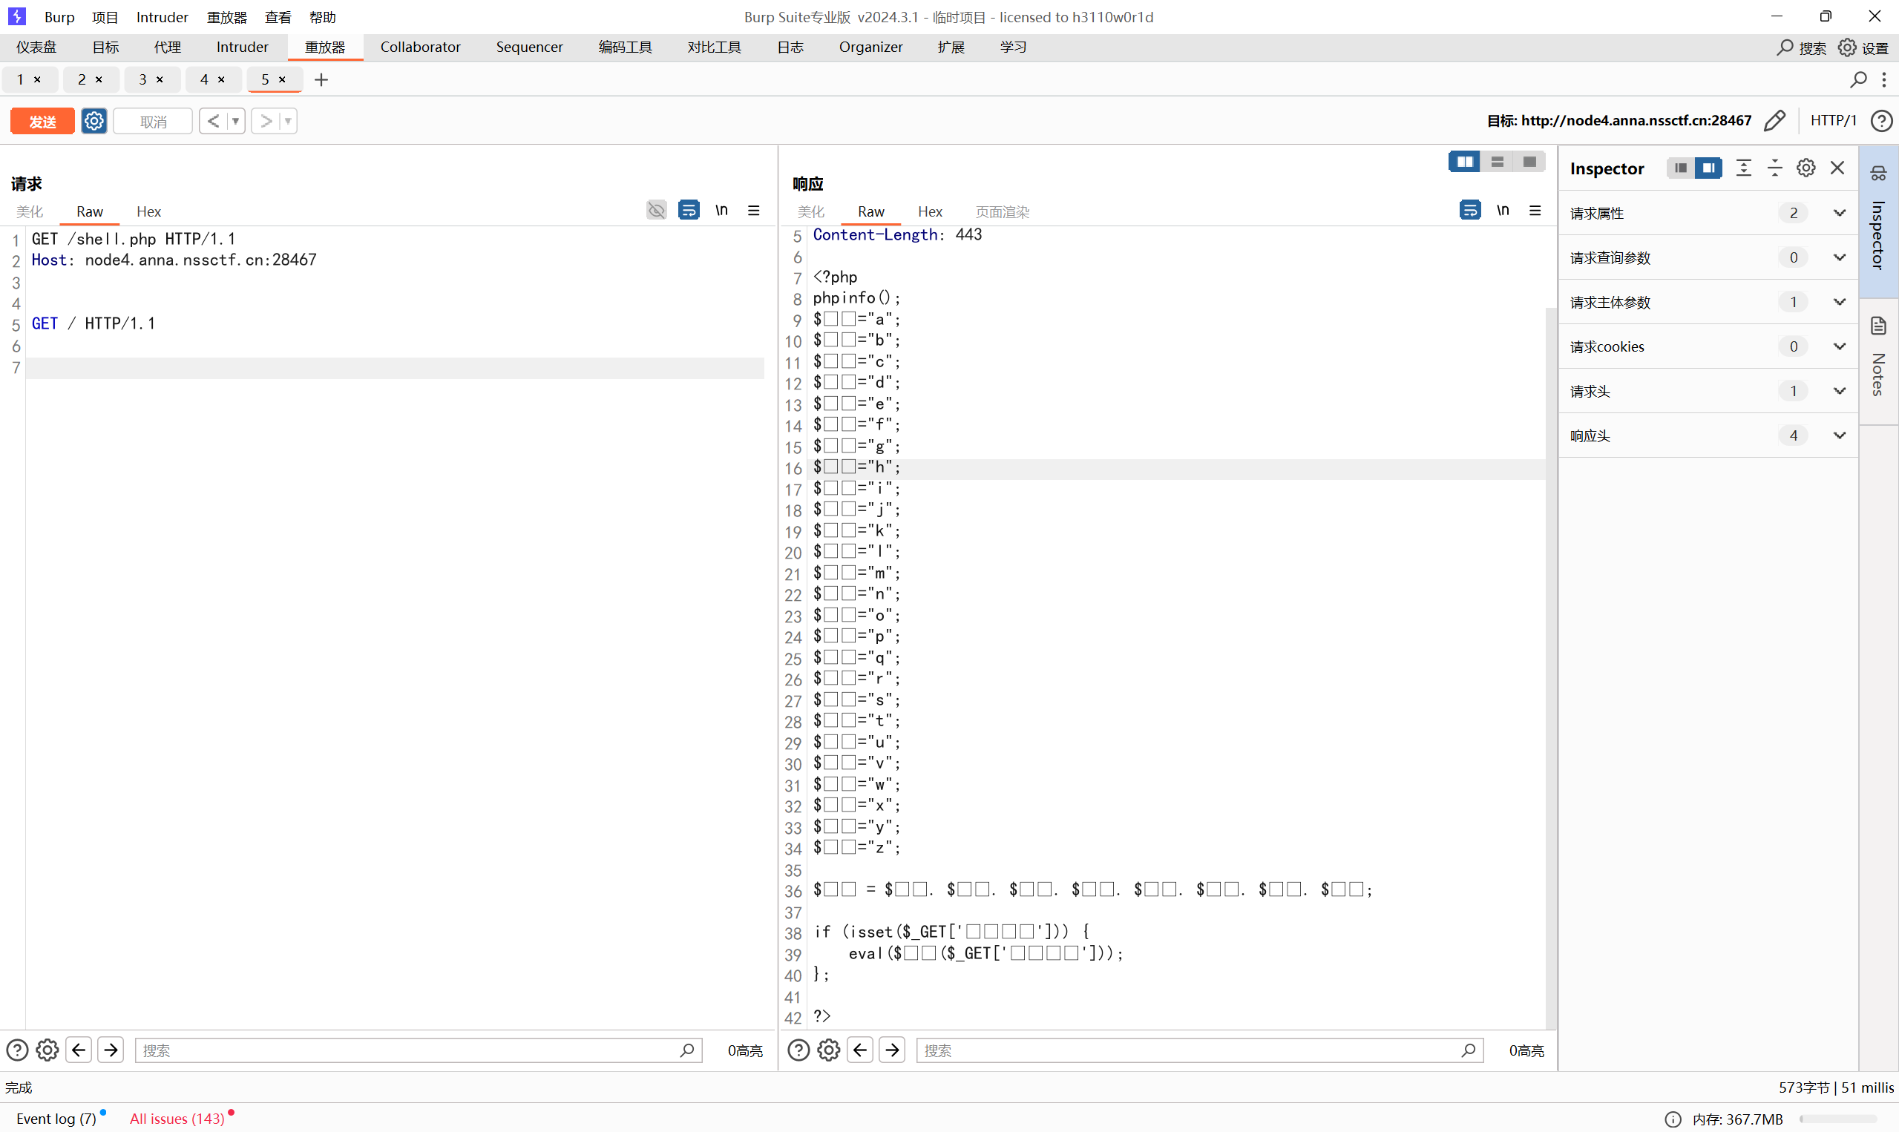Open response search settings gear
The height and width of the screenshot is (1132, 1899).
click(829, 1050)
